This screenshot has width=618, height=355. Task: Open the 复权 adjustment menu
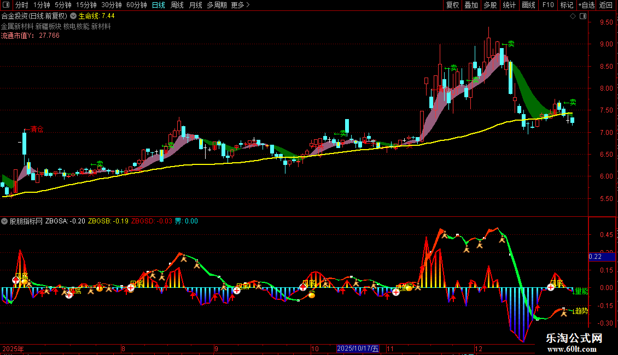point(452,5)
